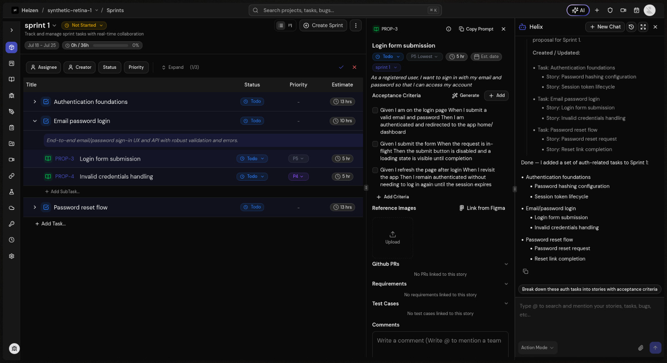The image size is (667, 363).
Task: Open the PROP-4 story link
Action: pos(65,176)
